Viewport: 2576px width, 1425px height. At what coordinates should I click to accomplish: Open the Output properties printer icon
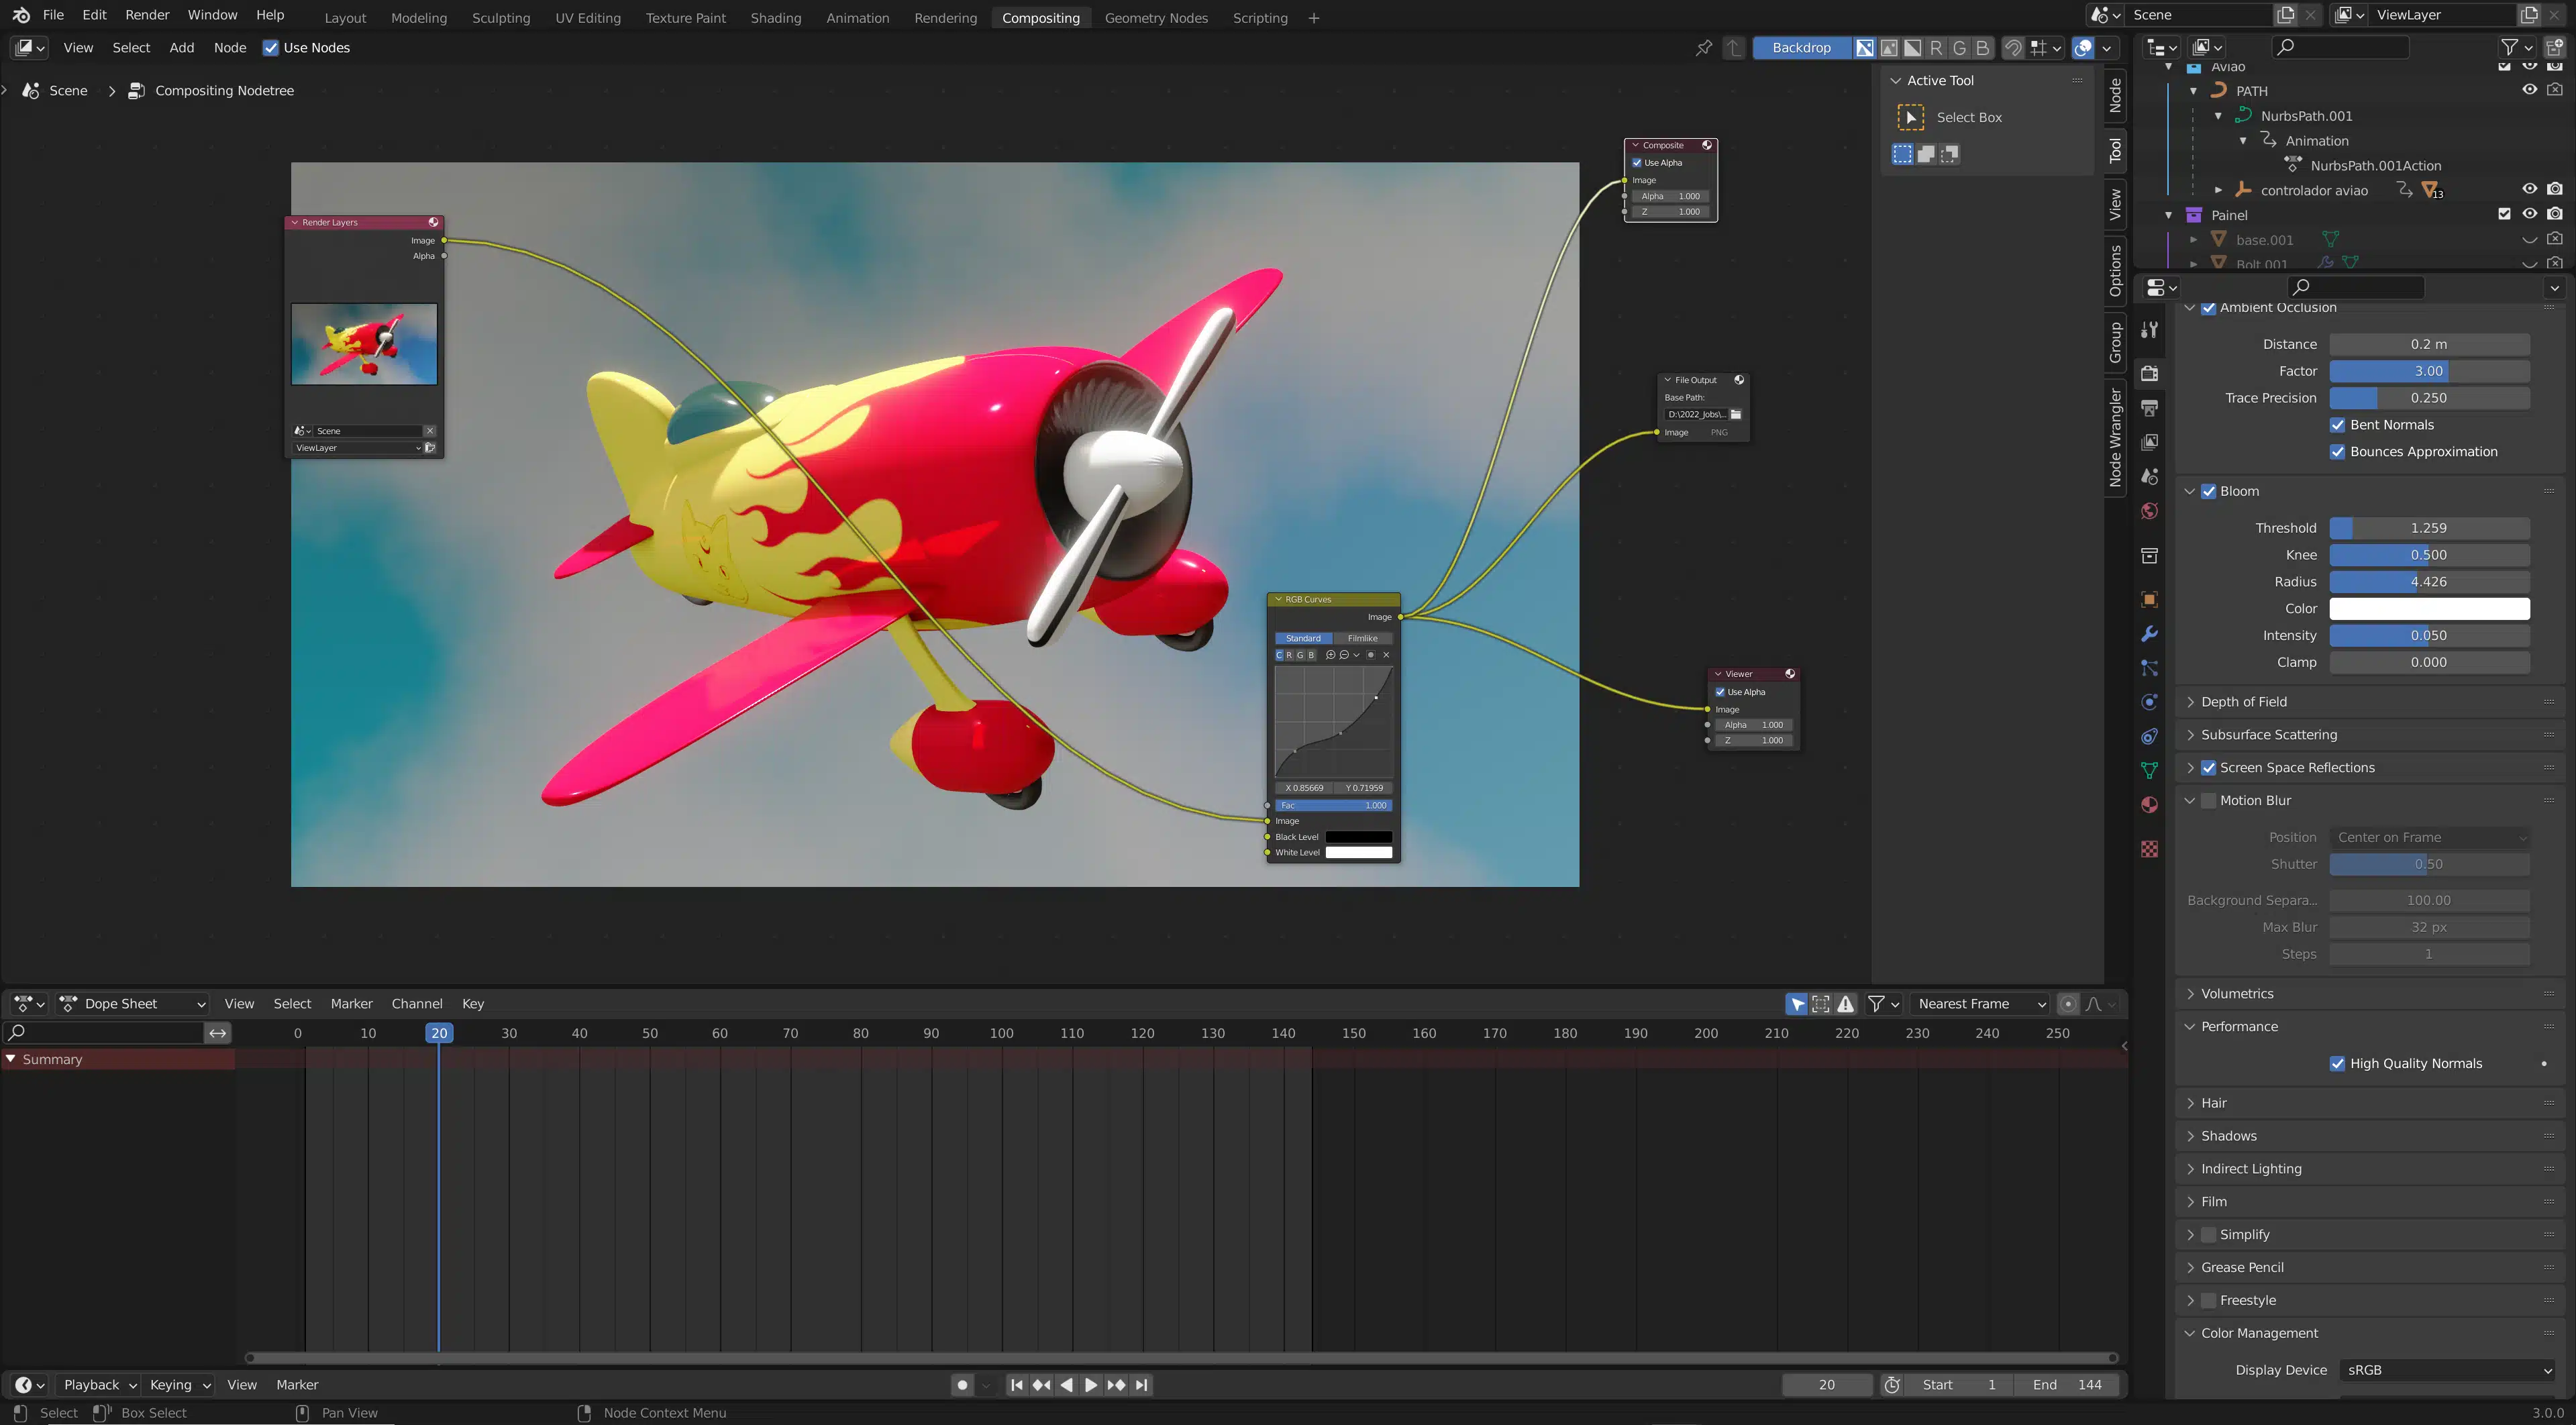tap(2149, 408)
